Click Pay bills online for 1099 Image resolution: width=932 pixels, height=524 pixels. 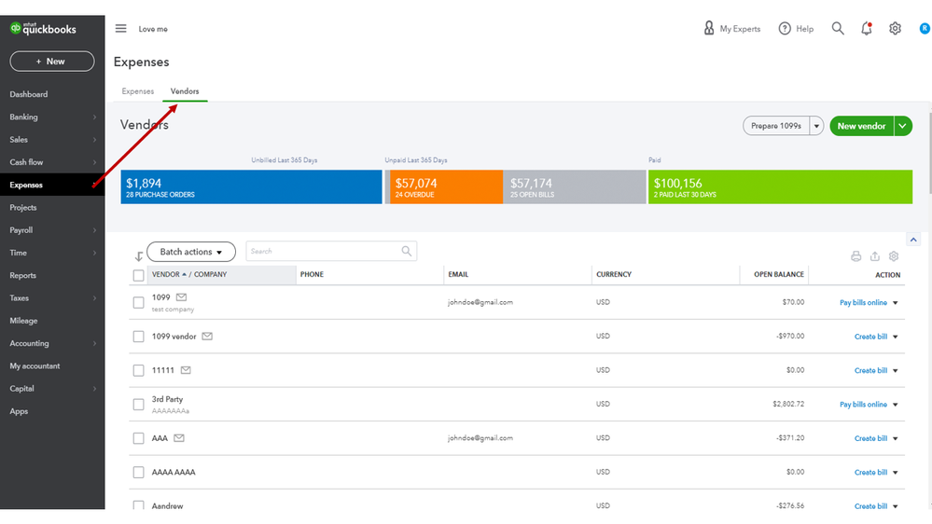[863, 302]
